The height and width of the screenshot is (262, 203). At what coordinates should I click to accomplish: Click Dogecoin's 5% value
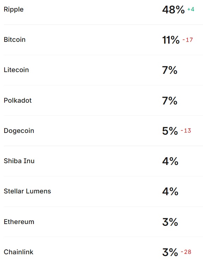[170, 131]
